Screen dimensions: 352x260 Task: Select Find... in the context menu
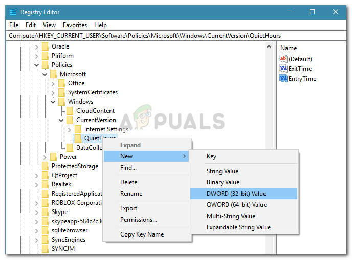click(146, 168)
